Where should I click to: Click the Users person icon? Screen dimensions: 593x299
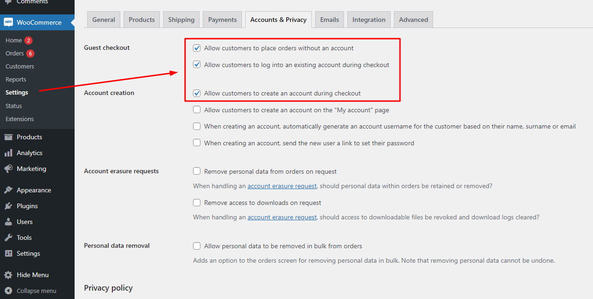tap(8, 222)
